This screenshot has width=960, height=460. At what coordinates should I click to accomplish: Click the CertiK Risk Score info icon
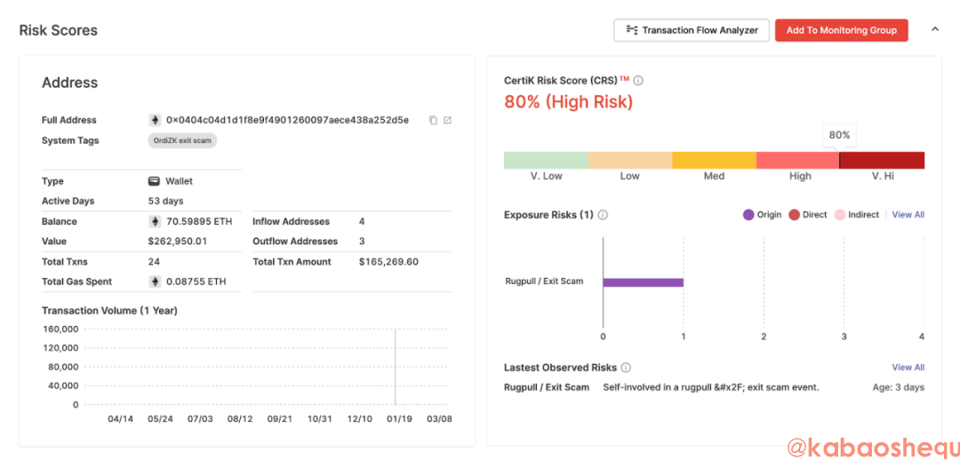(x=638, y=81)
